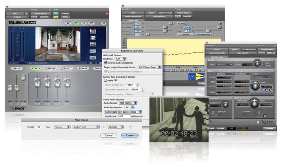This screenshot has height=167, width=282.
Task: Click the WET fader in TL Space
Action: point(10,88)
